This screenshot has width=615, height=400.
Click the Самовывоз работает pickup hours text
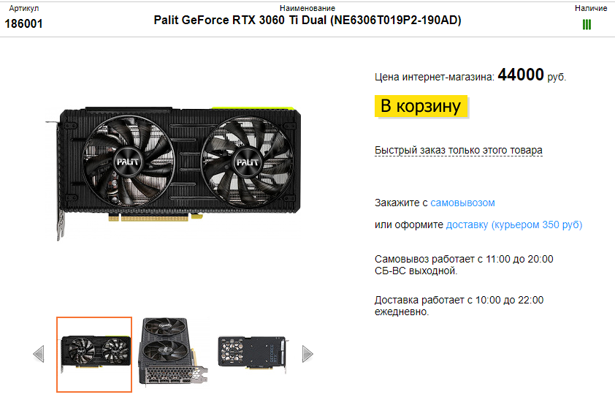464,265
